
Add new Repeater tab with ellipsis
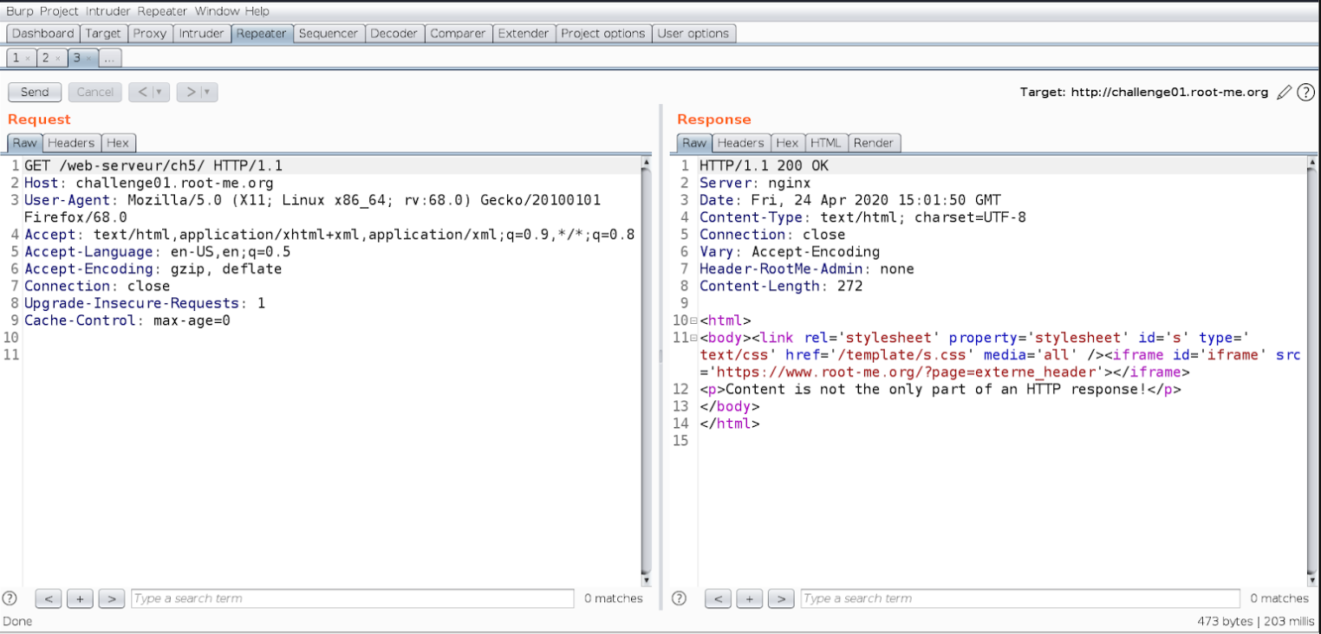tap(109, 58)
